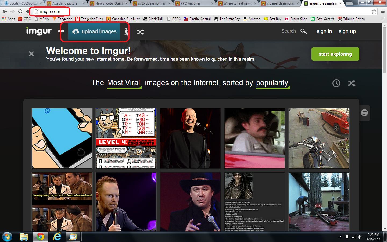Image resolution: width=387 pixels, height=242 pixels.
Task: Open the Skyrim greentext thumbnail
Action: pos(255,202)
